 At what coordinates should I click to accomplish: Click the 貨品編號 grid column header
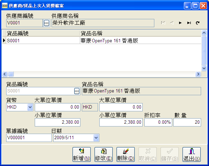click(43, 33)
